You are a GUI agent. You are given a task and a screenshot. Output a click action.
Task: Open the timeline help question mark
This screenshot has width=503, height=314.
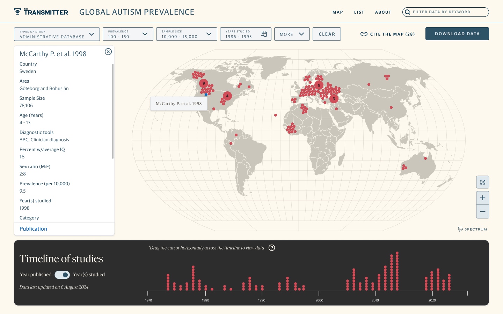pos(272,248)
